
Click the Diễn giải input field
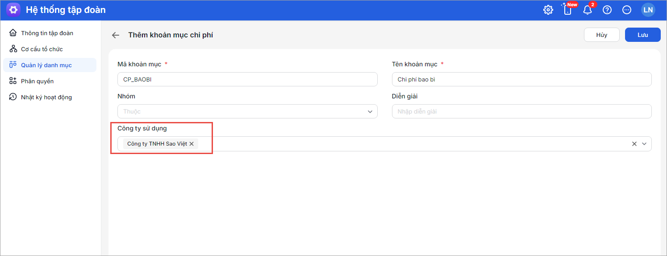(x=521, y=111)
